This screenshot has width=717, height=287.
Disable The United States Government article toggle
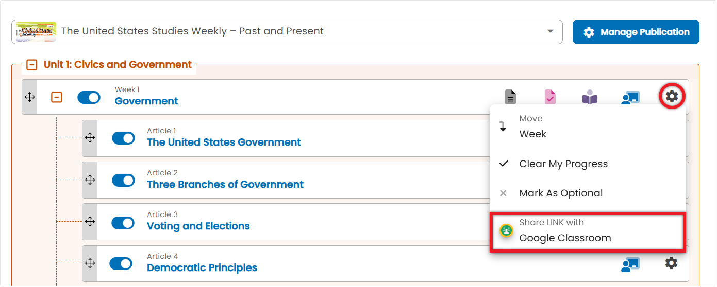click(123, 138)
